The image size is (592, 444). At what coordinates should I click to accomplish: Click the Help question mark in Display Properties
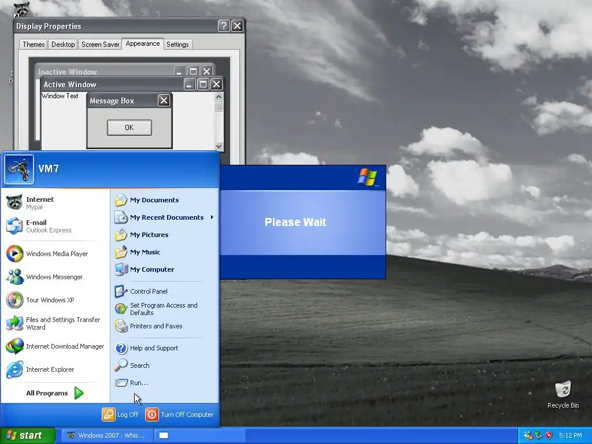pos(224,25)
